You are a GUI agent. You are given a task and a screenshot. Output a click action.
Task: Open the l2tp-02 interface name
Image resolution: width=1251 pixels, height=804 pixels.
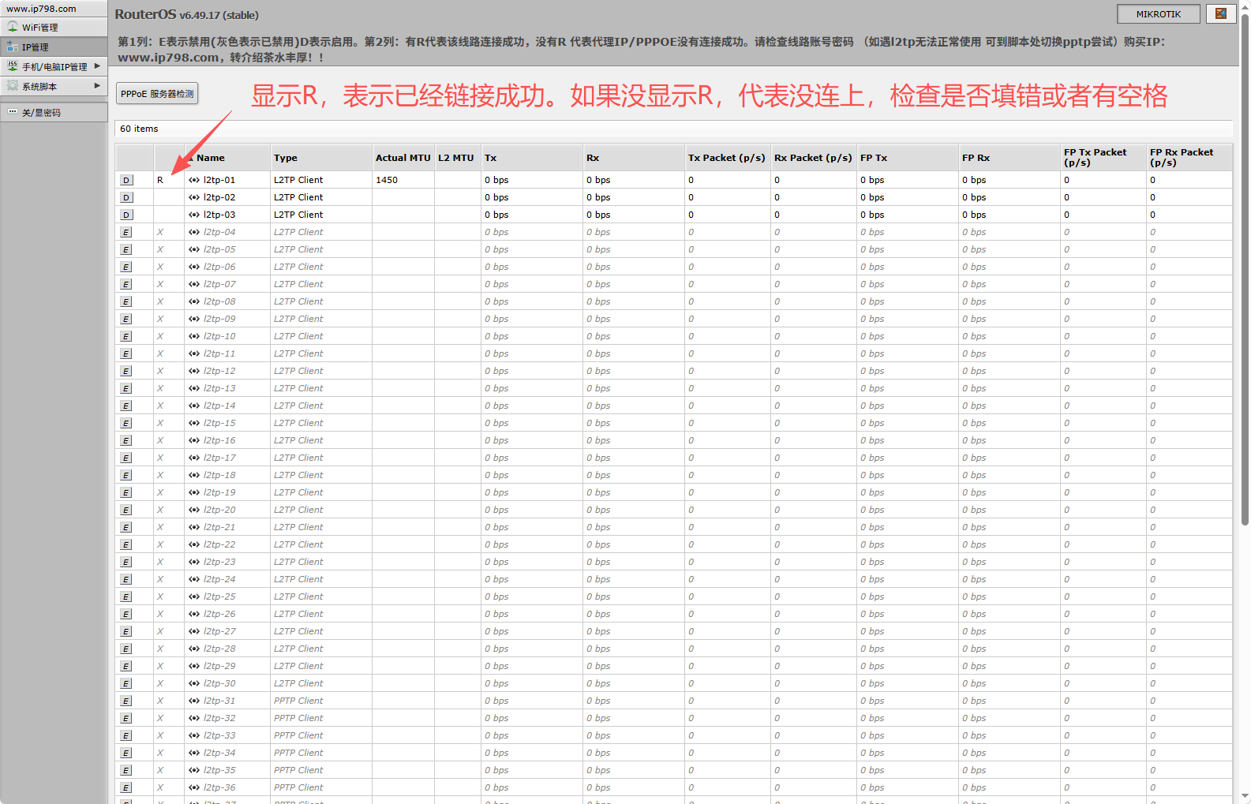(219, 197)
